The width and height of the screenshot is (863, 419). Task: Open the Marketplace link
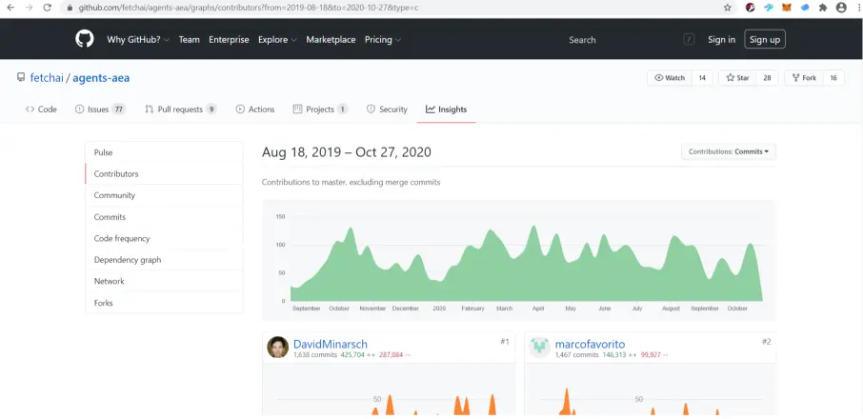pyautogui.click(x=331, y=40)
